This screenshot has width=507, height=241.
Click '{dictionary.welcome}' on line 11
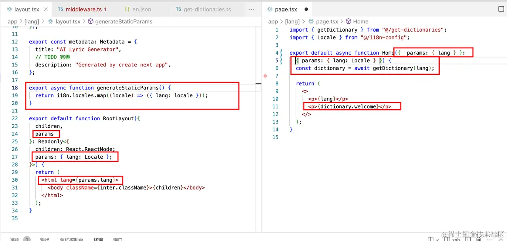click(348, 106)
